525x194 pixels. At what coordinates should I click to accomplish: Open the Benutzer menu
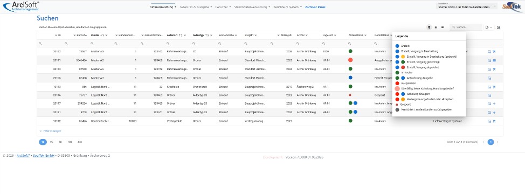pos(223,7)
